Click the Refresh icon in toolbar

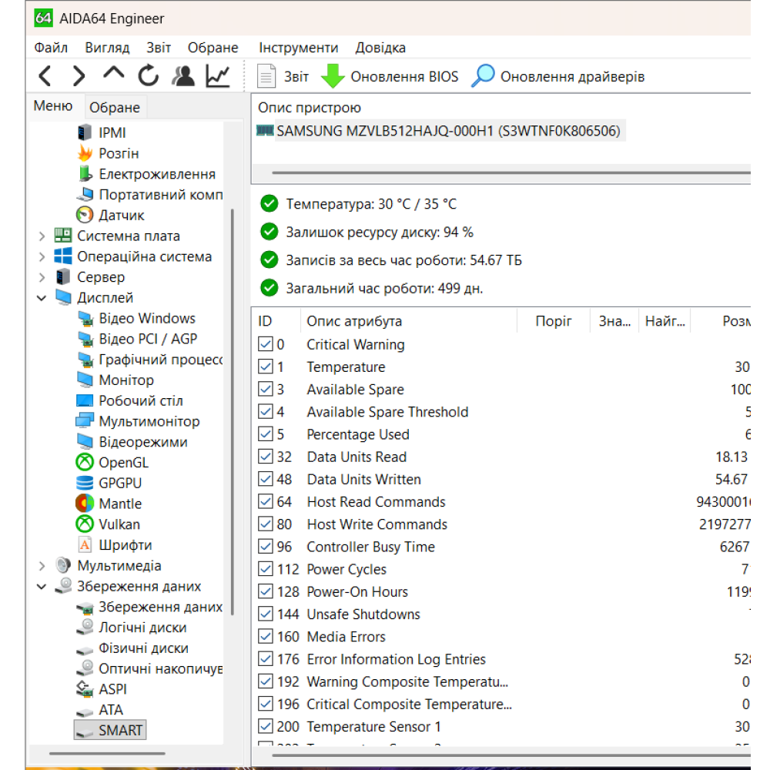148,76
